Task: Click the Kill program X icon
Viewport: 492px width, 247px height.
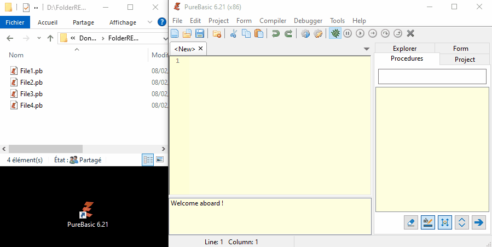Action: [410, 33]
